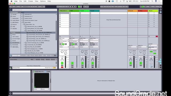171x96 pixels.
Task: Open Current Project in Places
Action: [16, 39]
